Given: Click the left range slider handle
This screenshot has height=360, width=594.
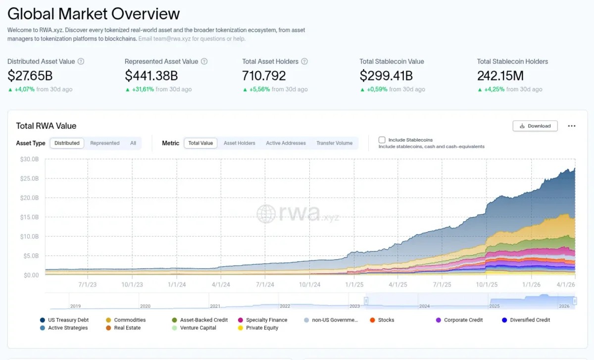Looking at the screenshot, I should coord(366,300).
